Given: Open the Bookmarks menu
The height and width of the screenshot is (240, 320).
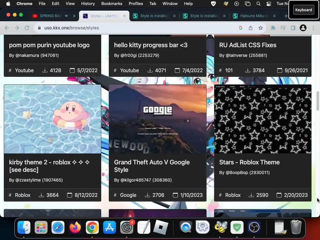Looking at the screenshot, I should click(x=112, y=4).
